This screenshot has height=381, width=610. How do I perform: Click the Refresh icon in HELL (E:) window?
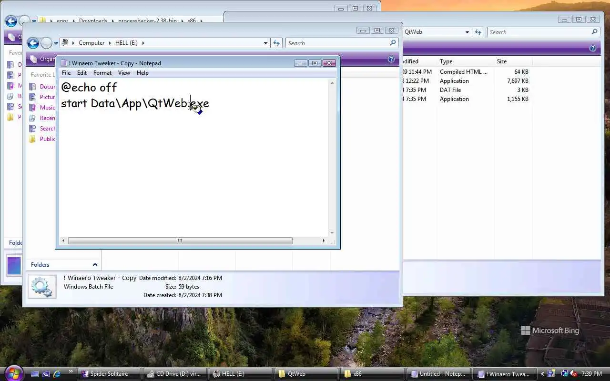coord(276,43)
